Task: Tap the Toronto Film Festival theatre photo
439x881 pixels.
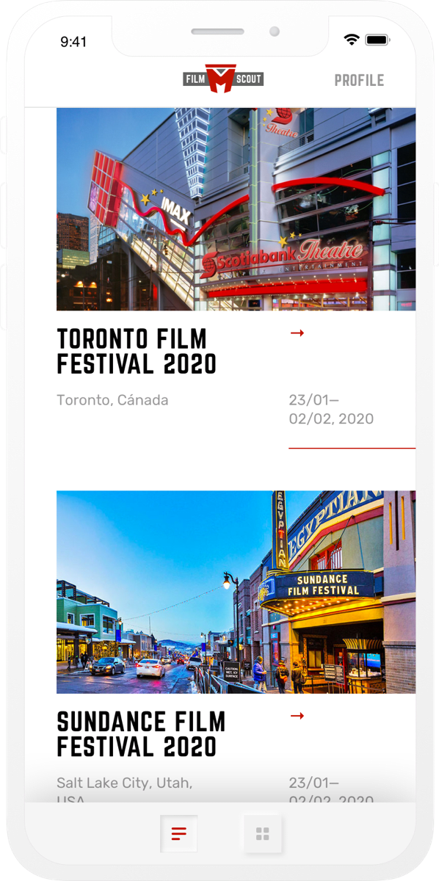Action: [x=236, y=209]
